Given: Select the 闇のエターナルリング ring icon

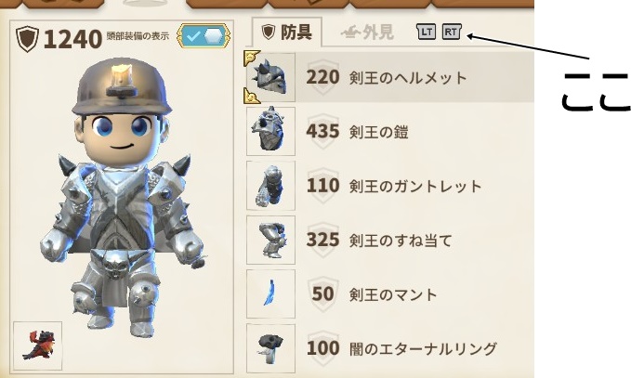Looking at the screenshot, I should 270,348.
